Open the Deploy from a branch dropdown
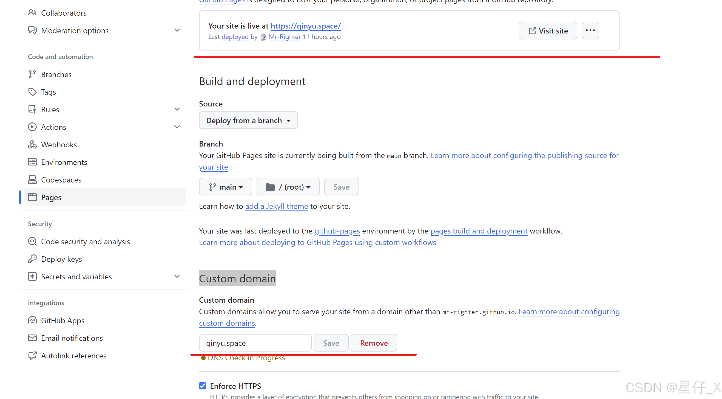Screen dimensions: 722x399 point(248,120)
